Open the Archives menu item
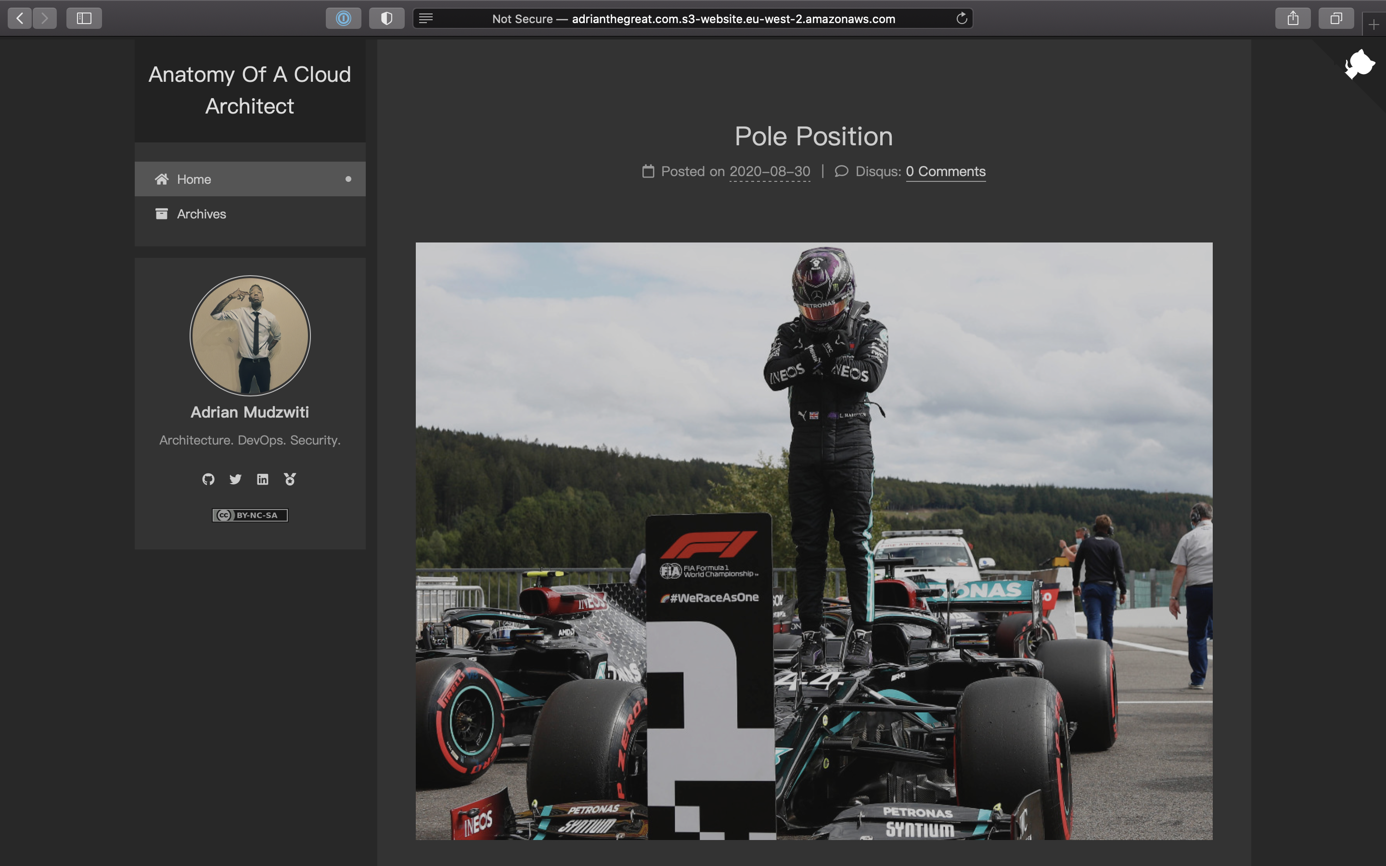Viewport: 1386px width, 866px height. coord(250,214)
